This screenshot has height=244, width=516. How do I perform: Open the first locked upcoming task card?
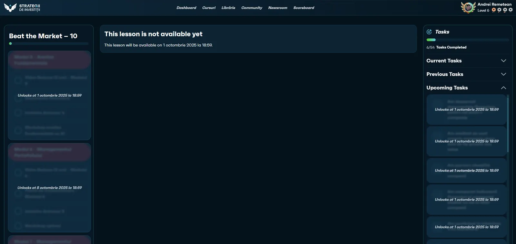(466, 109)
